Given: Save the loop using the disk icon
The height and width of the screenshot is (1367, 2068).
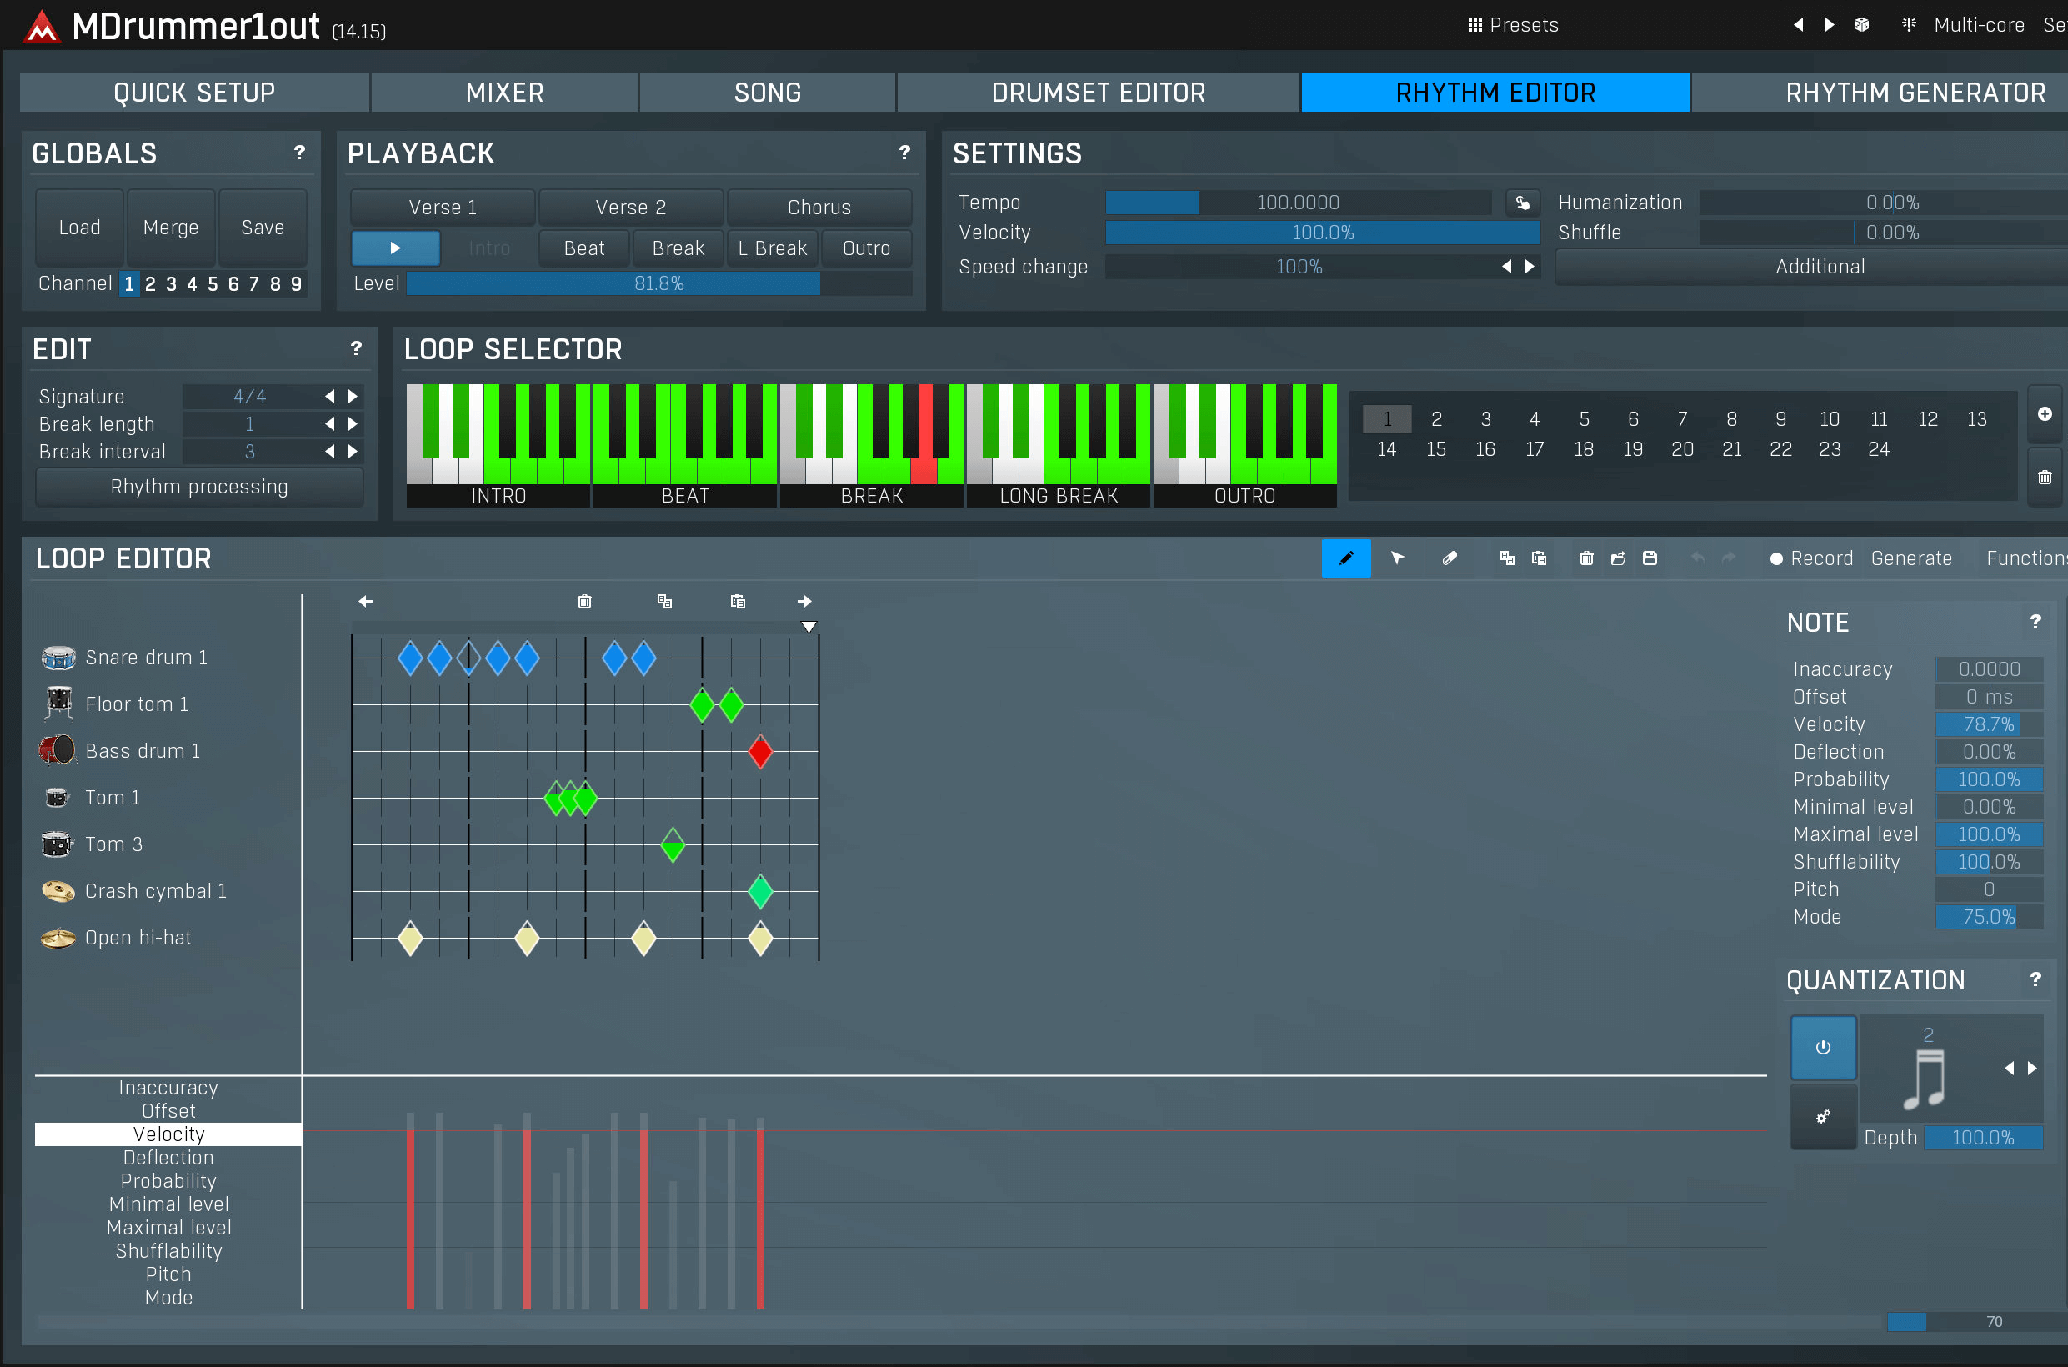Looking at the screenshot, I should pos(1650,558).
